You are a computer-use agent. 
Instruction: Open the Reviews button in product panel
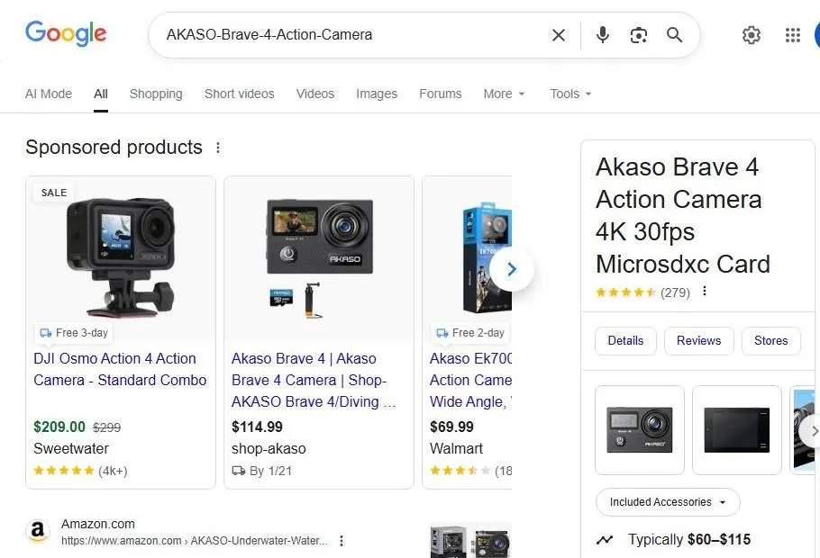point(698,341)
